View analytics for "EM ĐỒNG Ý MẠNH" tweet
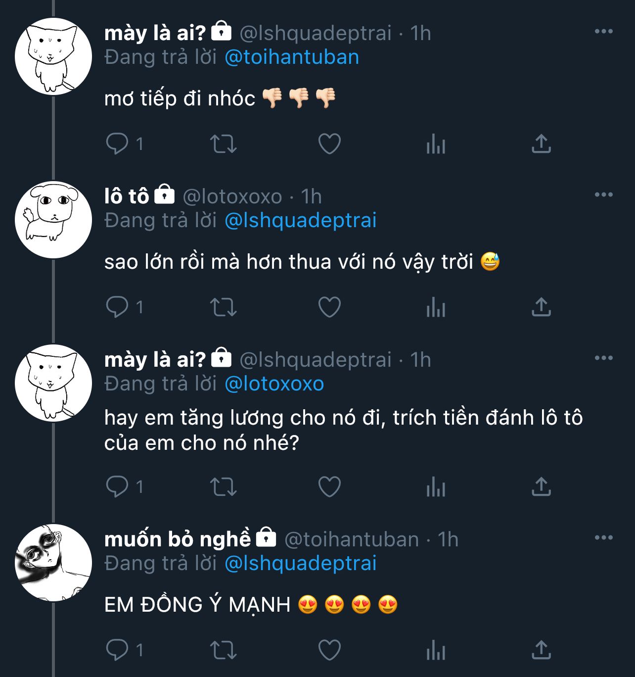Image resolution: width=635 pixels, height=677 pixels. [x=436, y=650]
